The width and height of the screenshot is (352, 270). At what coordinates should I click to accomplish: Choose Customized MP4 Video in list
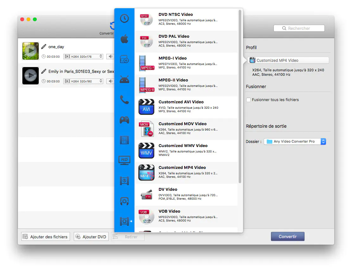tap(186, 172)
